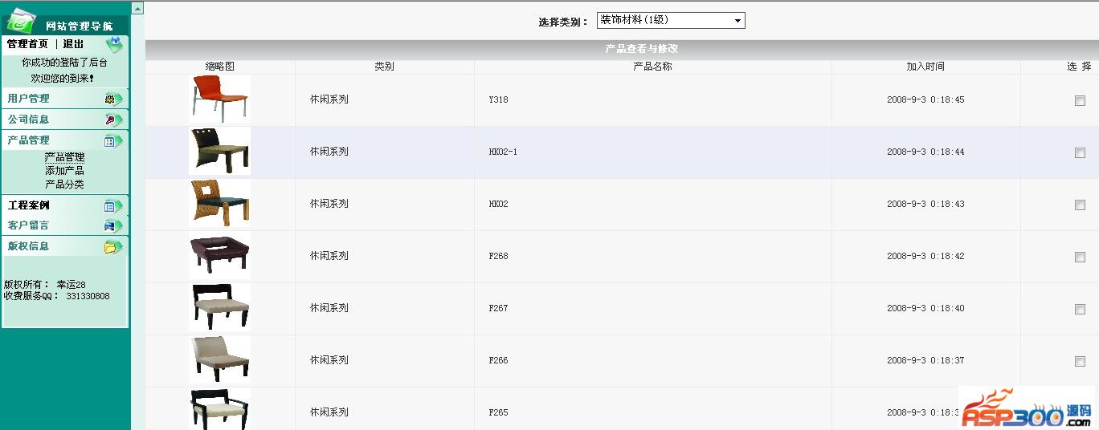Click the folder icon beside 版权信息
This screenshot has height=430, width=1099.
coord(113,246)
